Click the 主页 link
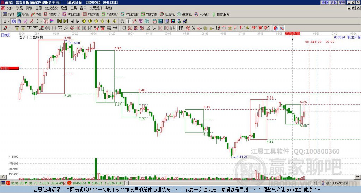 pyautogui.click(x=342, y=2)
